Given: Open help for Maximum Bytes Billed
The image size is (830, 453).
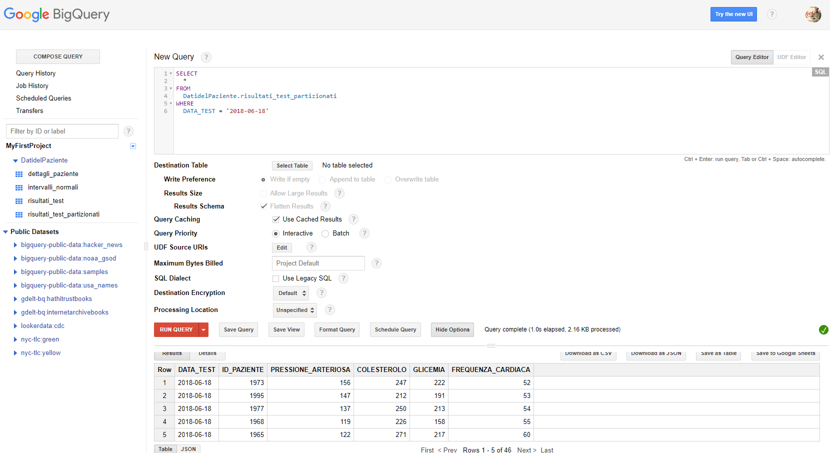Looking at the screenshot, I should 376,263.
